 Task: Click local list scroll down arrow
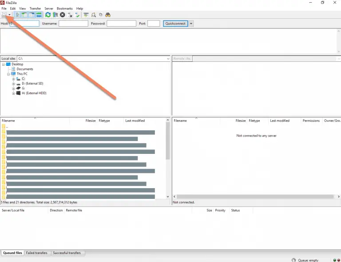click(168, 197)
